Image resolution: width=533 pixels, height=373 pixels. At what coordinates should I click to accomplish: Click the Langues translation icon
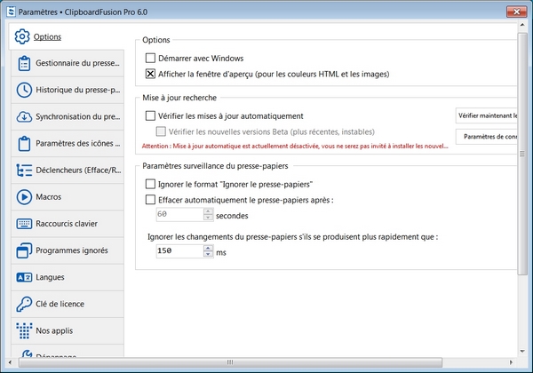coord(24,277)
